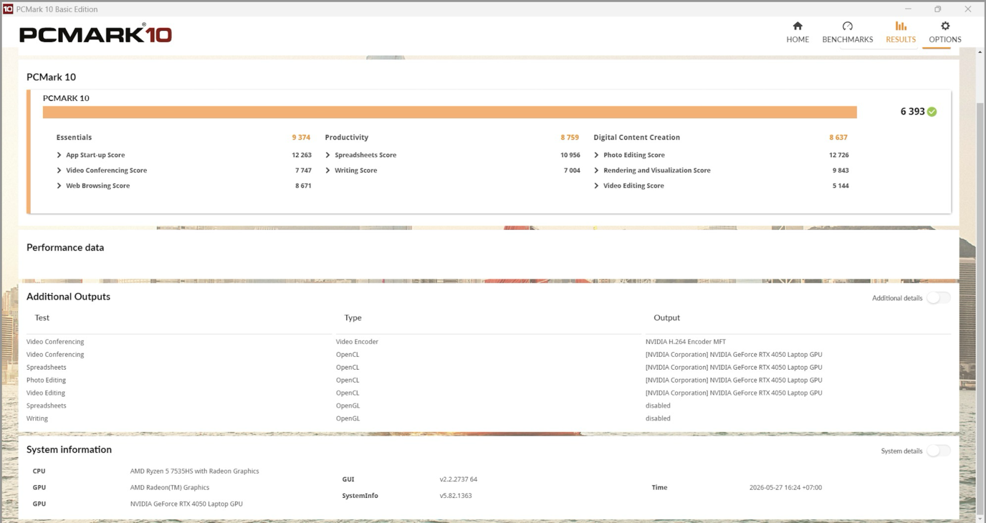Expand App Start-up Score
The image size is (986, 523).
click(59, 155)
